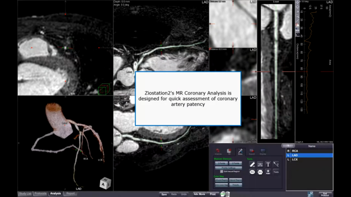This screenshot has width=351, height=197.
Task: Apply Whole Region color map
Action: [x=221, y=180]
